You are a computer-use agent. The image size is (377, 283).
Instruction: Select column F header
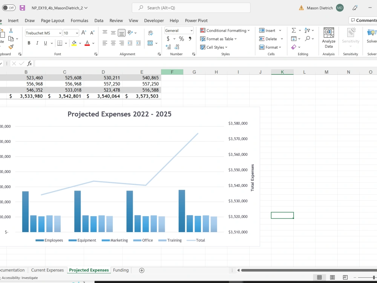[172, 72]
